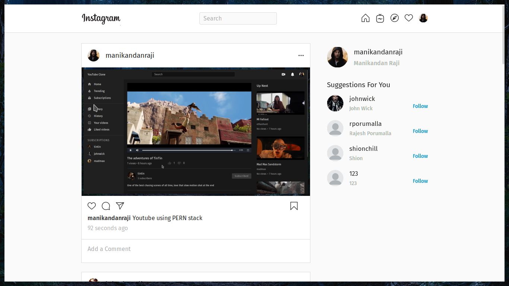Open the Explore compass icon
Screen dimensions: 509x286
(395, 18)
